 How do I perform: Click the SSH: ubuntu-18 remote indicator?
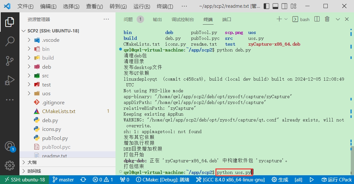(25, 179)
